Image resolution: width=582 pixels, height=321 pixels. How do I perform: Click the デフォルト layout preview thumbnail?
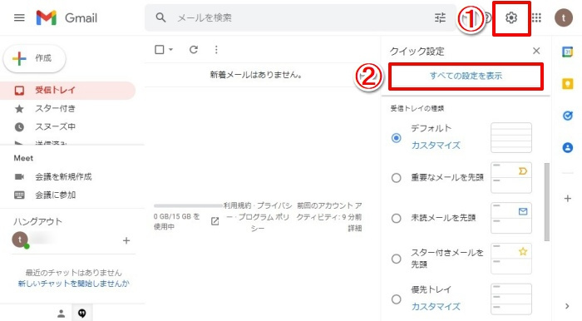511,138
